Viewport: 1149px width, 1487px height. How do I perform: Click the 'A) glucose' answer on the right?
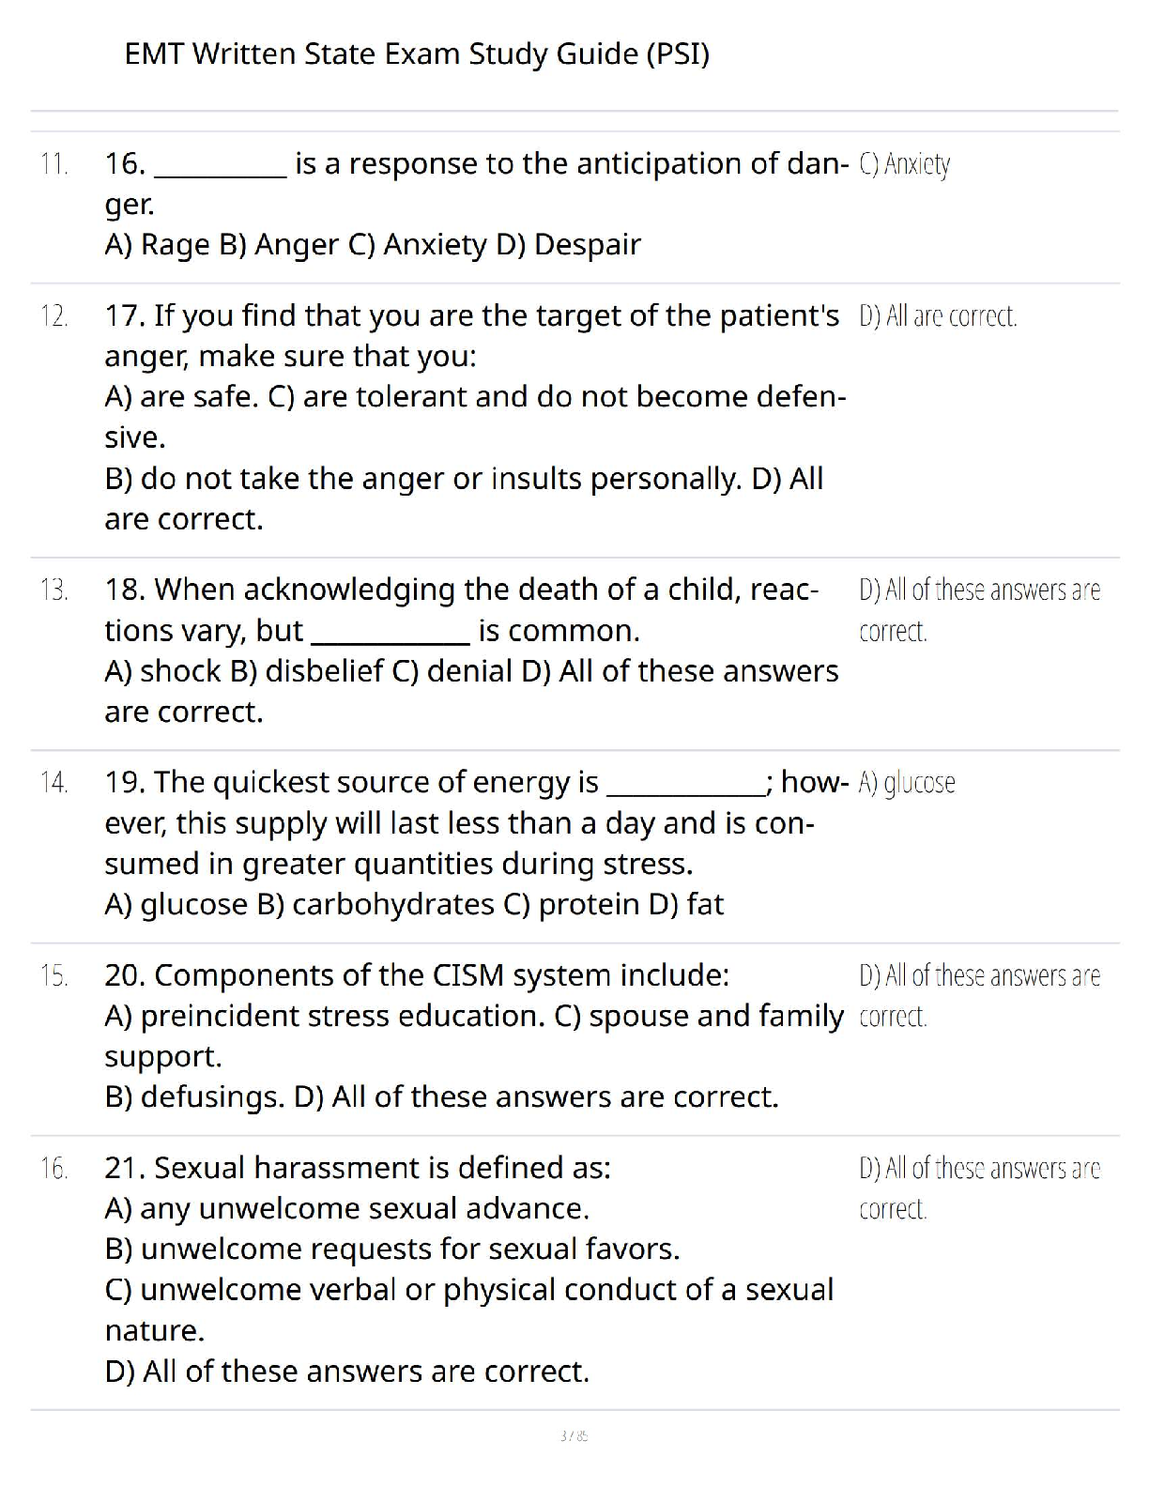click(907, 783)
